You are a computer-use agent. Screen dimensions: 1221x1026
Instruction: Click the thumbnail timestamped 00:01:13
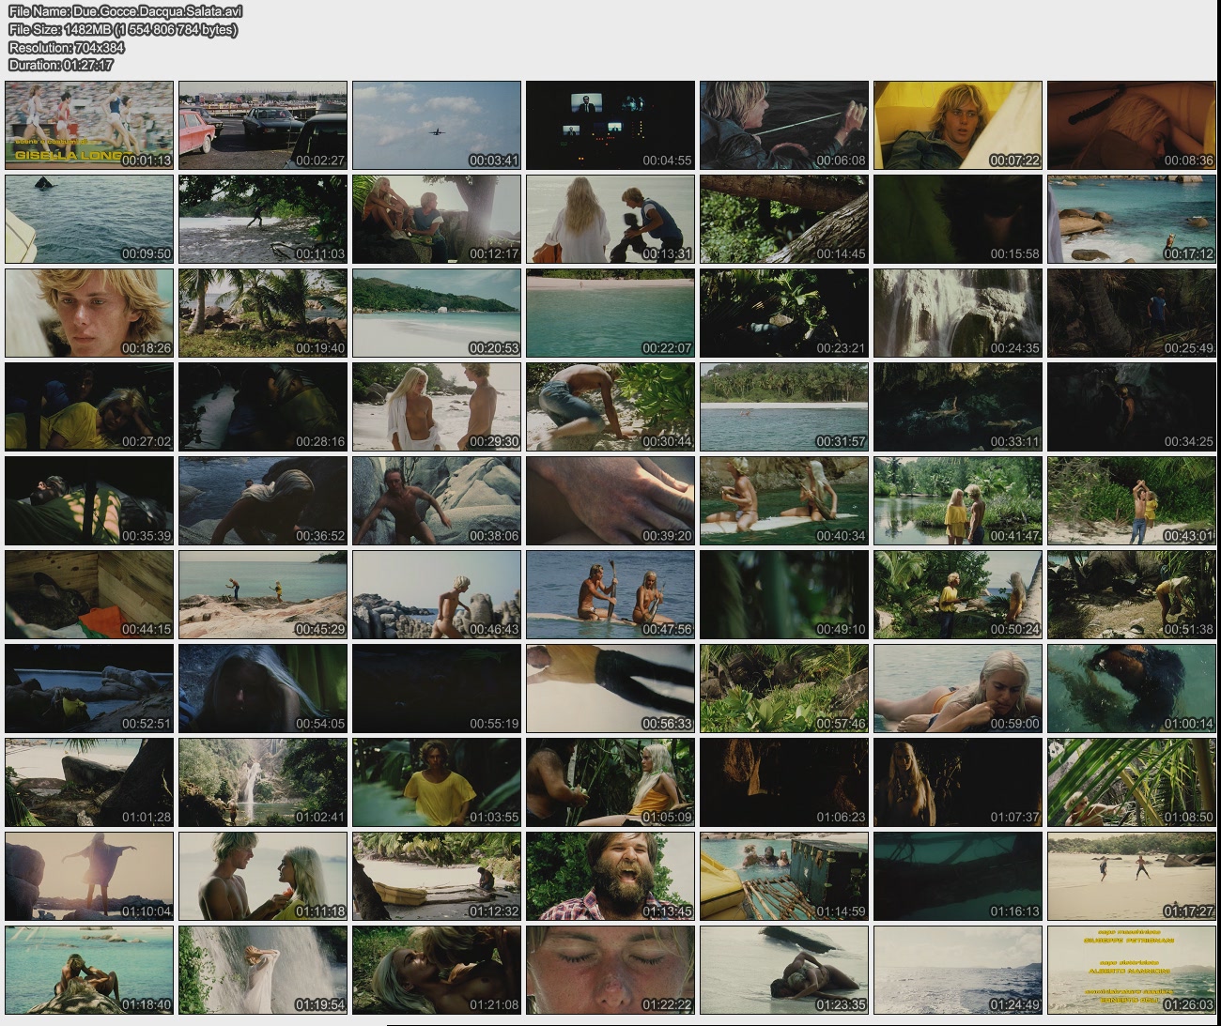point(89,125)
